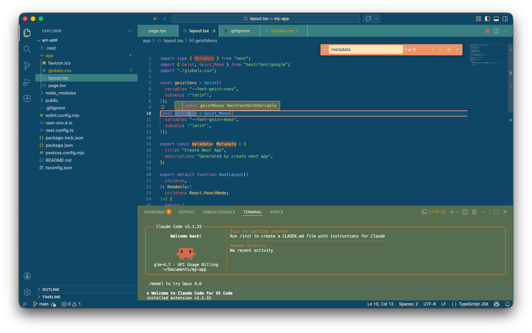The width and height of the screenshot is (532, 333).
Task: Open notifications bell in status bar
Action: point(507,304)
